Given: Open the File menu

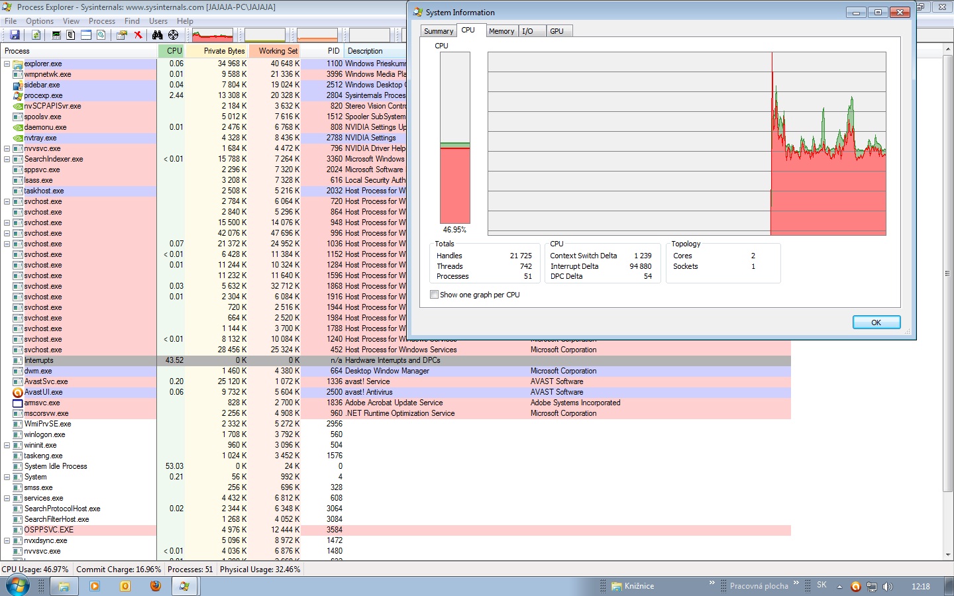Looking at the screenshot, I should coord(11,21).
